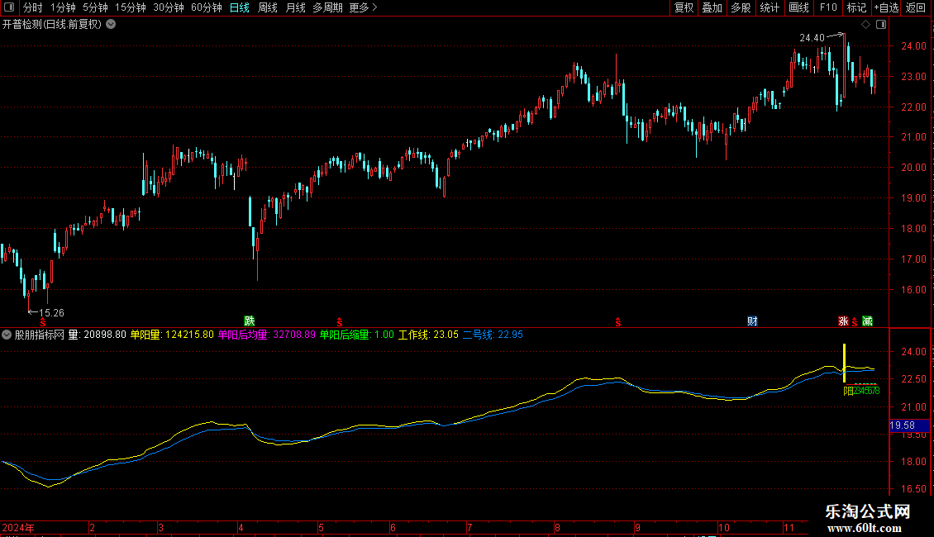Click the blue 19.58 price tag
The height and width of the screenshot is (537, 934).
tap(909, 425)
